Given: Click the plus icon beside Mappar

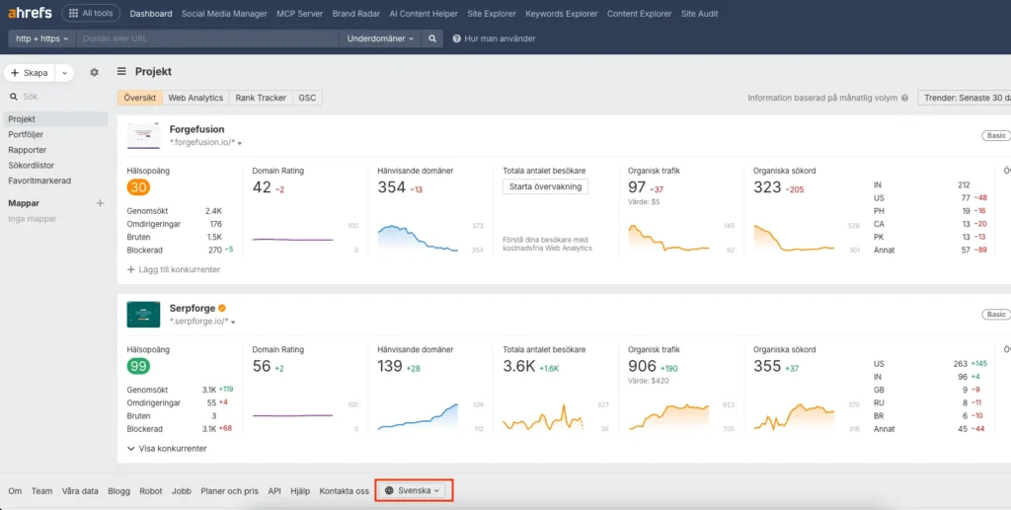Looking at the screenshot, I should click(x=100, y=203).
